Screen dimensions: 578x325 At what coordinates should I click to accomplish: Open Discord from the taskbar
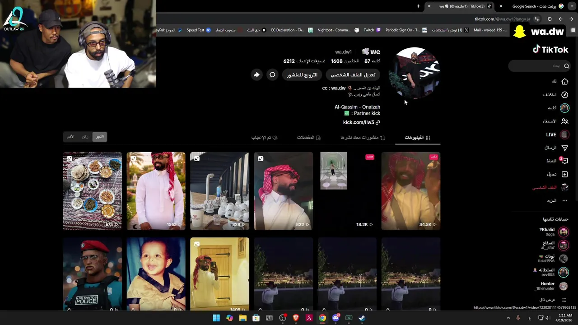tap(336, 318)
